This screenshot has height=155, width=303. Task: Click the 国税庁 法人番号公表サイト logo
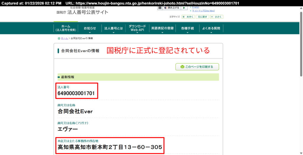(x=82, y=11)
